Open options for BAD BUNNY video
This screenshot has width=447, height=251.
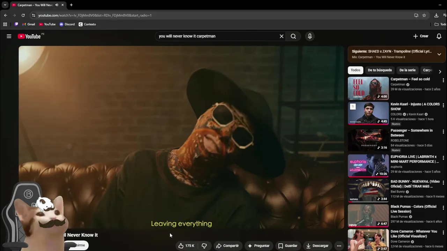(x=443, y=183)
